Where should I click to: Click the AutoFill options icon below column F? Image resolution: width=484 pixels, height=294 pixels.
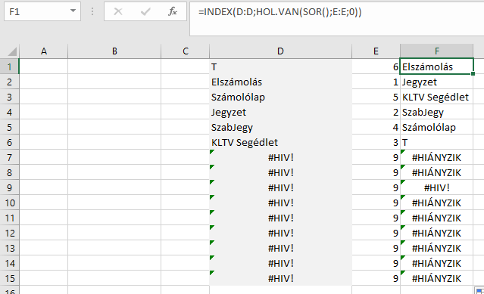pos(479,291)
